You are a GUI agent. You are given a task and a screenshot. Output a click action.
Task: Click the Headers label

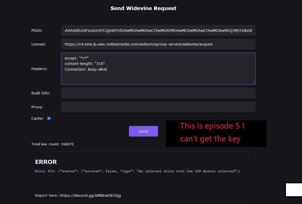[x=39, y=69]
